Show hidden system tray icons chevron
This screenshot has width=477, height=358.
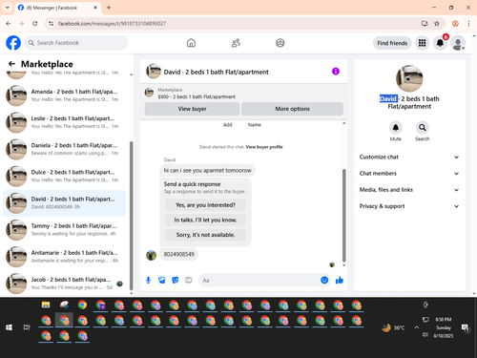[x=416, y=327]
